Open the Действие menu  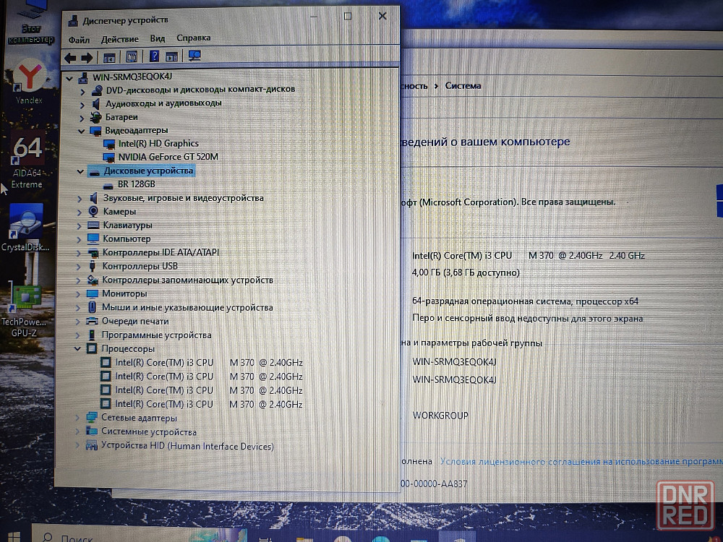point(119,38)
